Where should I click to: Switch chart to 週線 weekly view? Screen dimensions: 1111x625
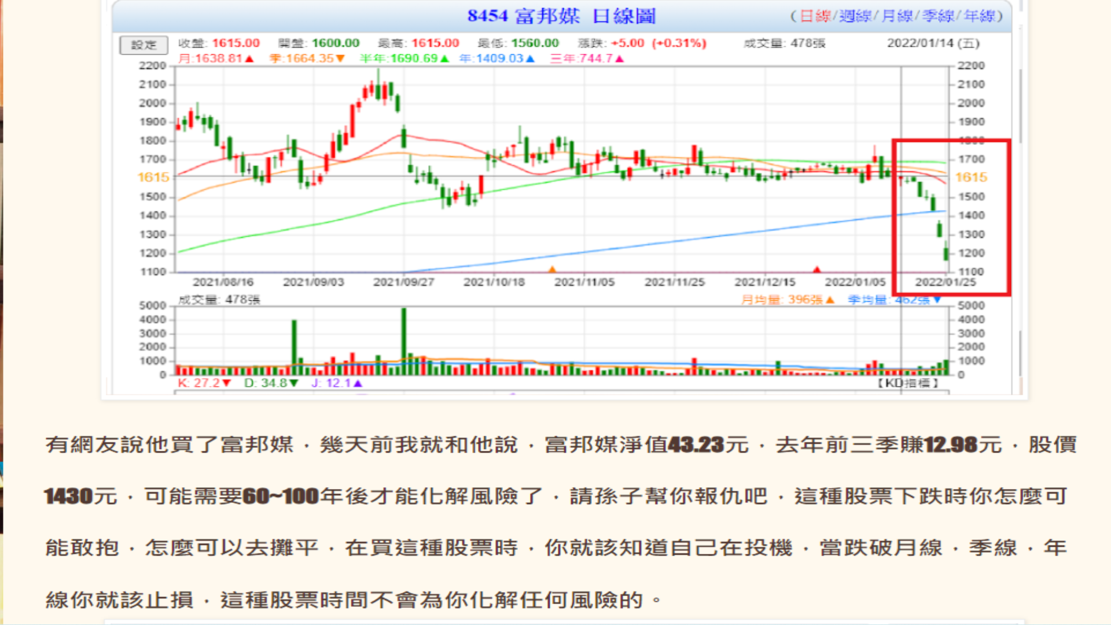(x=855, y=16)
